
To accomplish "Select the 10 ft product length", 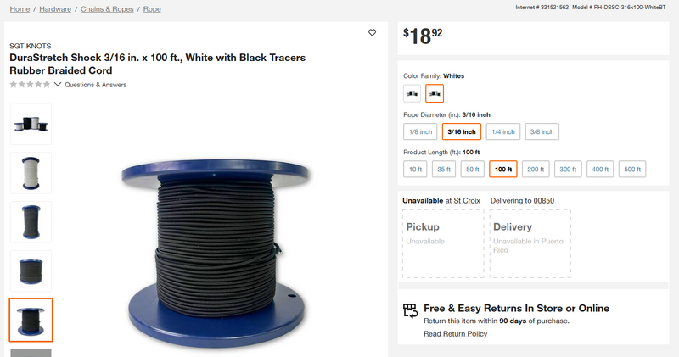I will 415,170.
